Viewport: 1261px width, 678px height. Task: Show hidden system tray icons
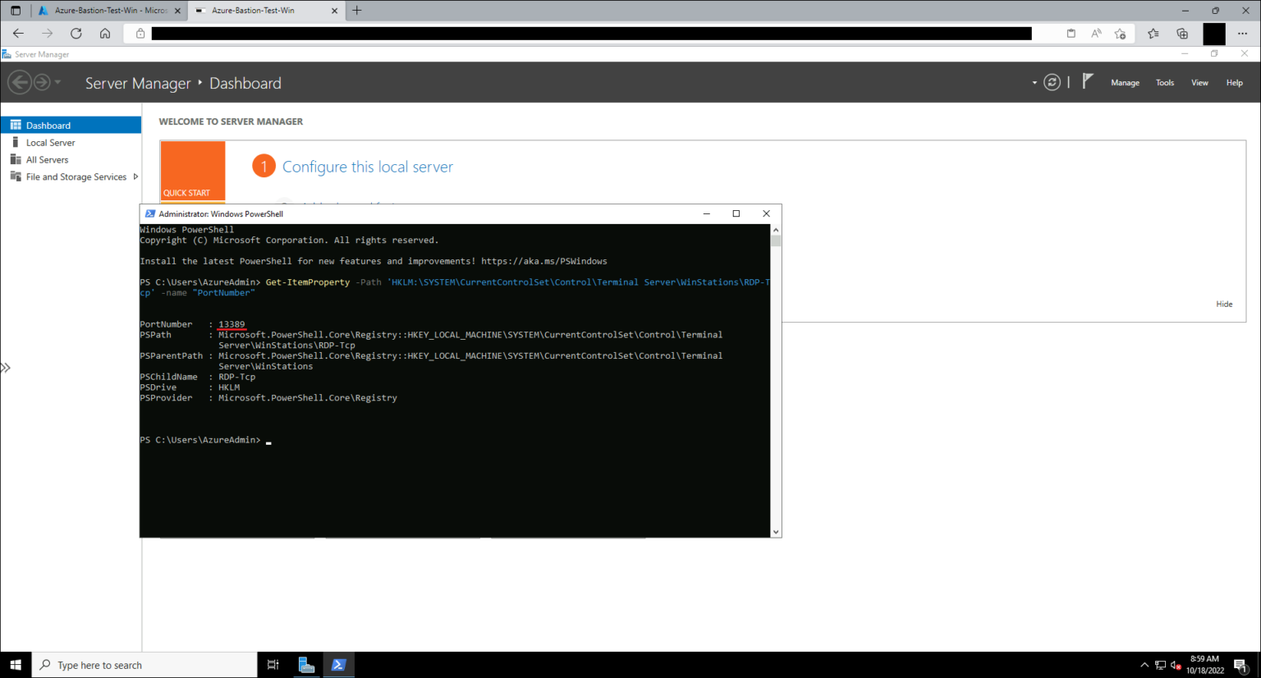pos(1144,665)
